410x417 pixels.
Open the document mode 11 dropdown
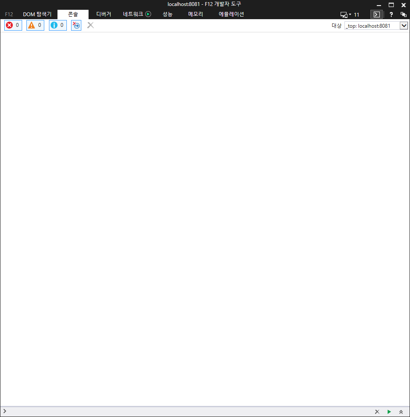pyautogui.click(x=350, y=14)
